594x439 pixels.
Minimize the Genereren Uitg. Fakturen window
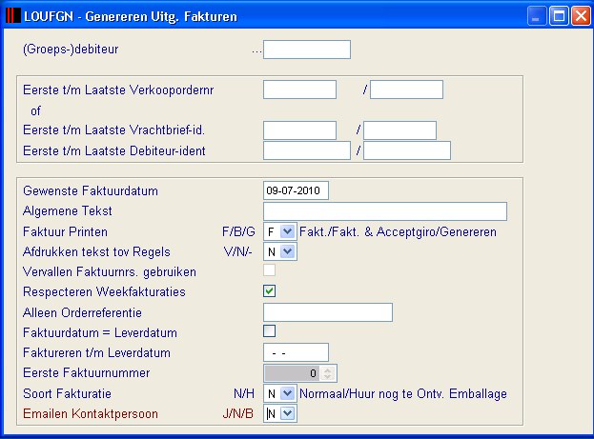tap(537, 16)
